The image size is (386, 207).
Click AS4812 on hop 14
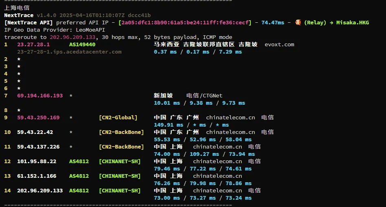(x=79, y=191)
